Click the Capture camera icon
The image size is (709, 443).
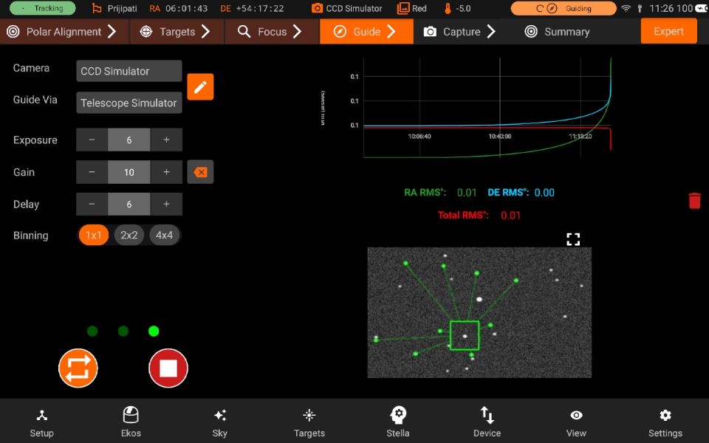tap(430, 32)
